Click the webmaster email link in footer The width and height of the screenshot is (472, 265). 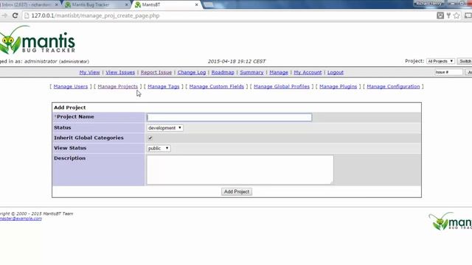21,219
